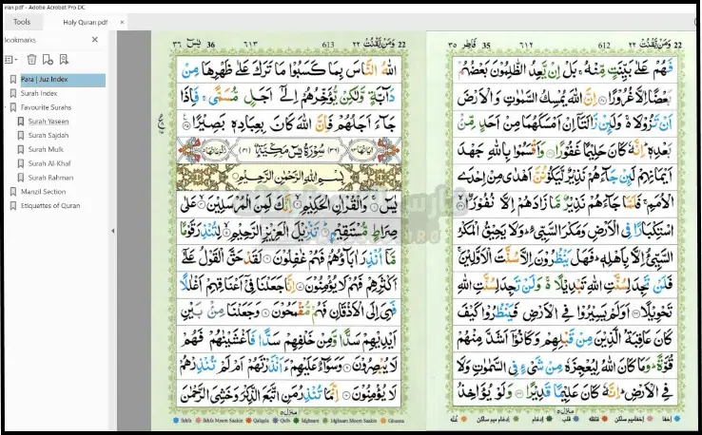702x435 pixels.
Task: Click the find current bookmark icon
Action: click(65, 60)
